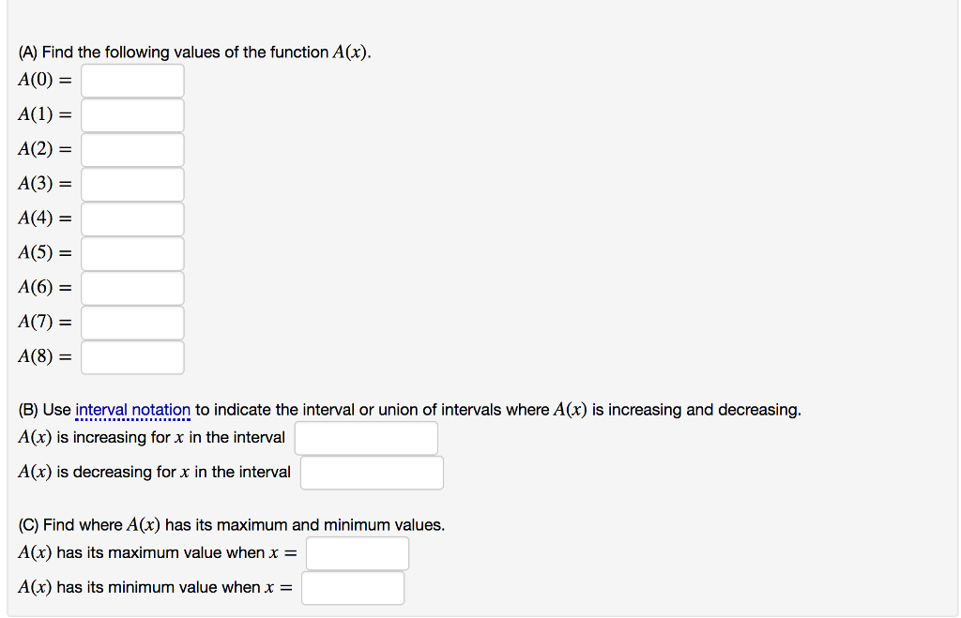The height and width of the screenshot is (618, 961).
Task: Click the A(7) answer input field
Action: [131, 322]
